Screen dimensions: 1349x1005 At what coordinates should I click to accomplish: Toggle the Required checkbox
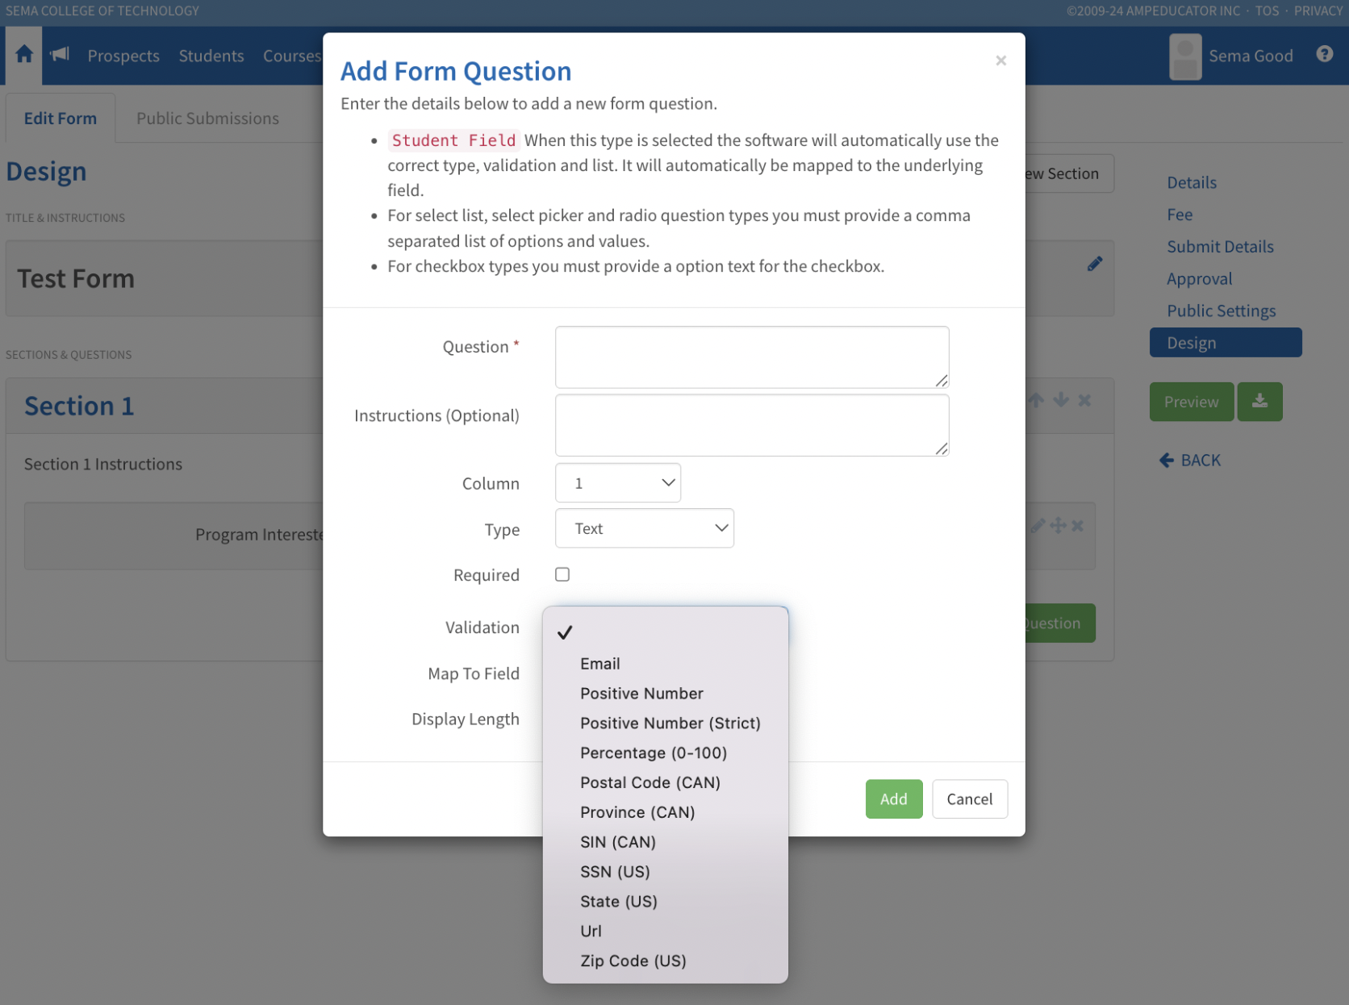tap(562, 574)
